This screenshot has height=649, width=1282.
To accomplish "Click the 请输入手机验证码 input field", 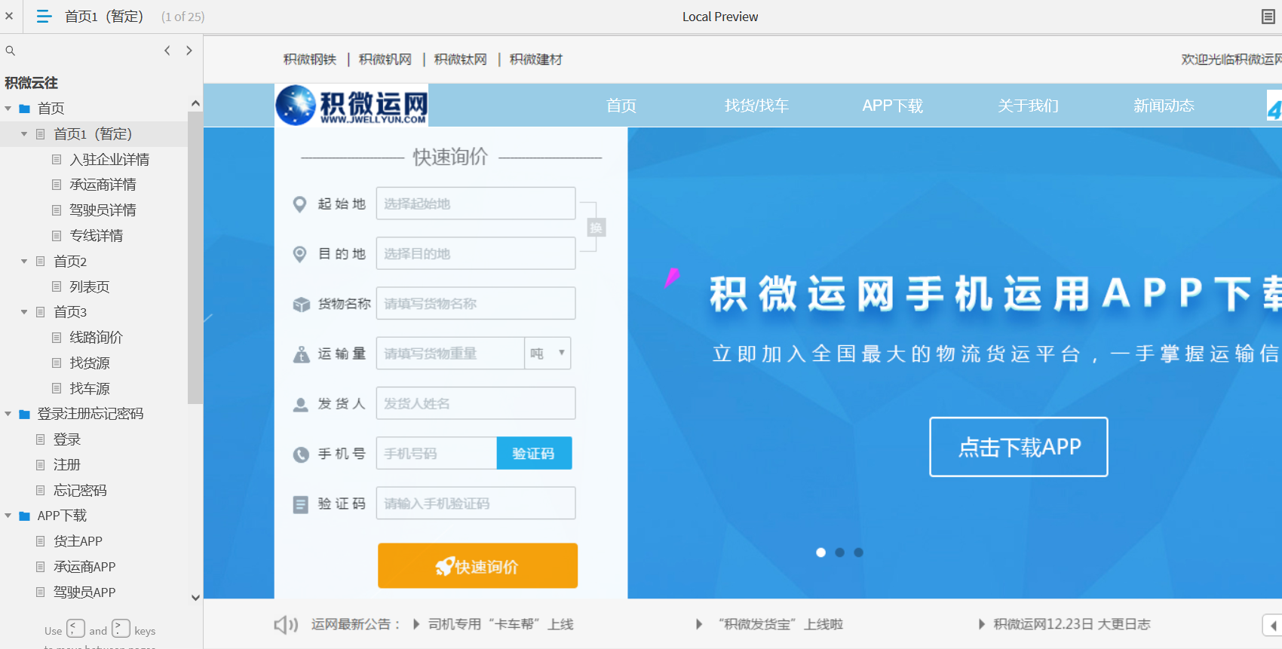I will pyautogui.click(x=476, y=503).
